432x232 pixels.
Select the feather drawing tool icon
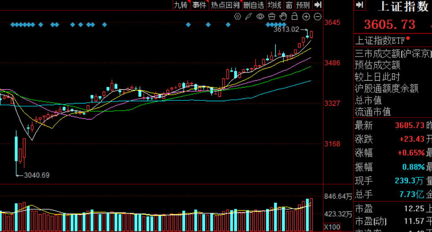point(248,16)
